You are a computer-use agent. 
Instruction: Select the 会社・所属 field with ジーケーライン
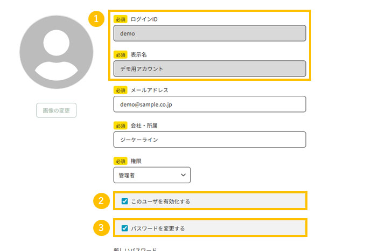click(209, 140)
